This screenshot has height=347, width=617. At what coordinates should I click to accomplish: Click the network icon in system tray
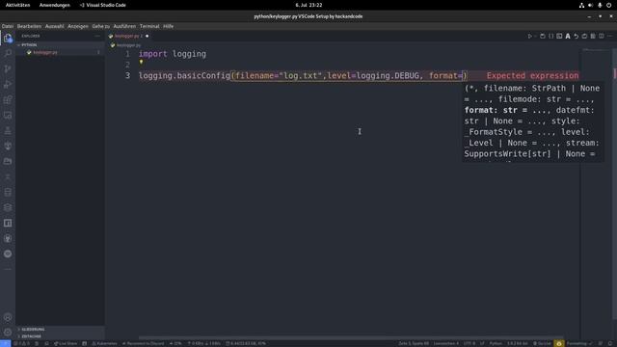tap(581, 5)
